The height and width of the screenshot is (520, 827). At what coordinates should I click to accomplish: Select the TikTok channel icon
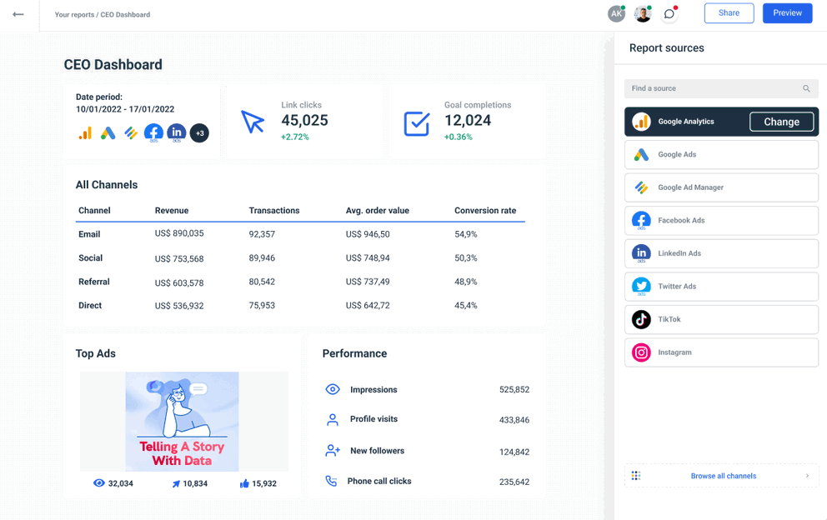point(641,319)
